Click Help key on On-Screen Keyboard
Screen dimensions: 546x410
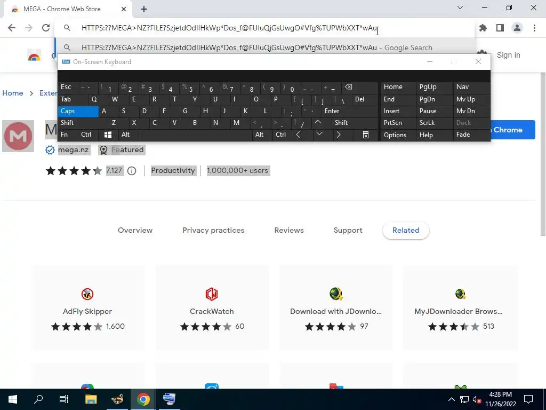(434, 135)
